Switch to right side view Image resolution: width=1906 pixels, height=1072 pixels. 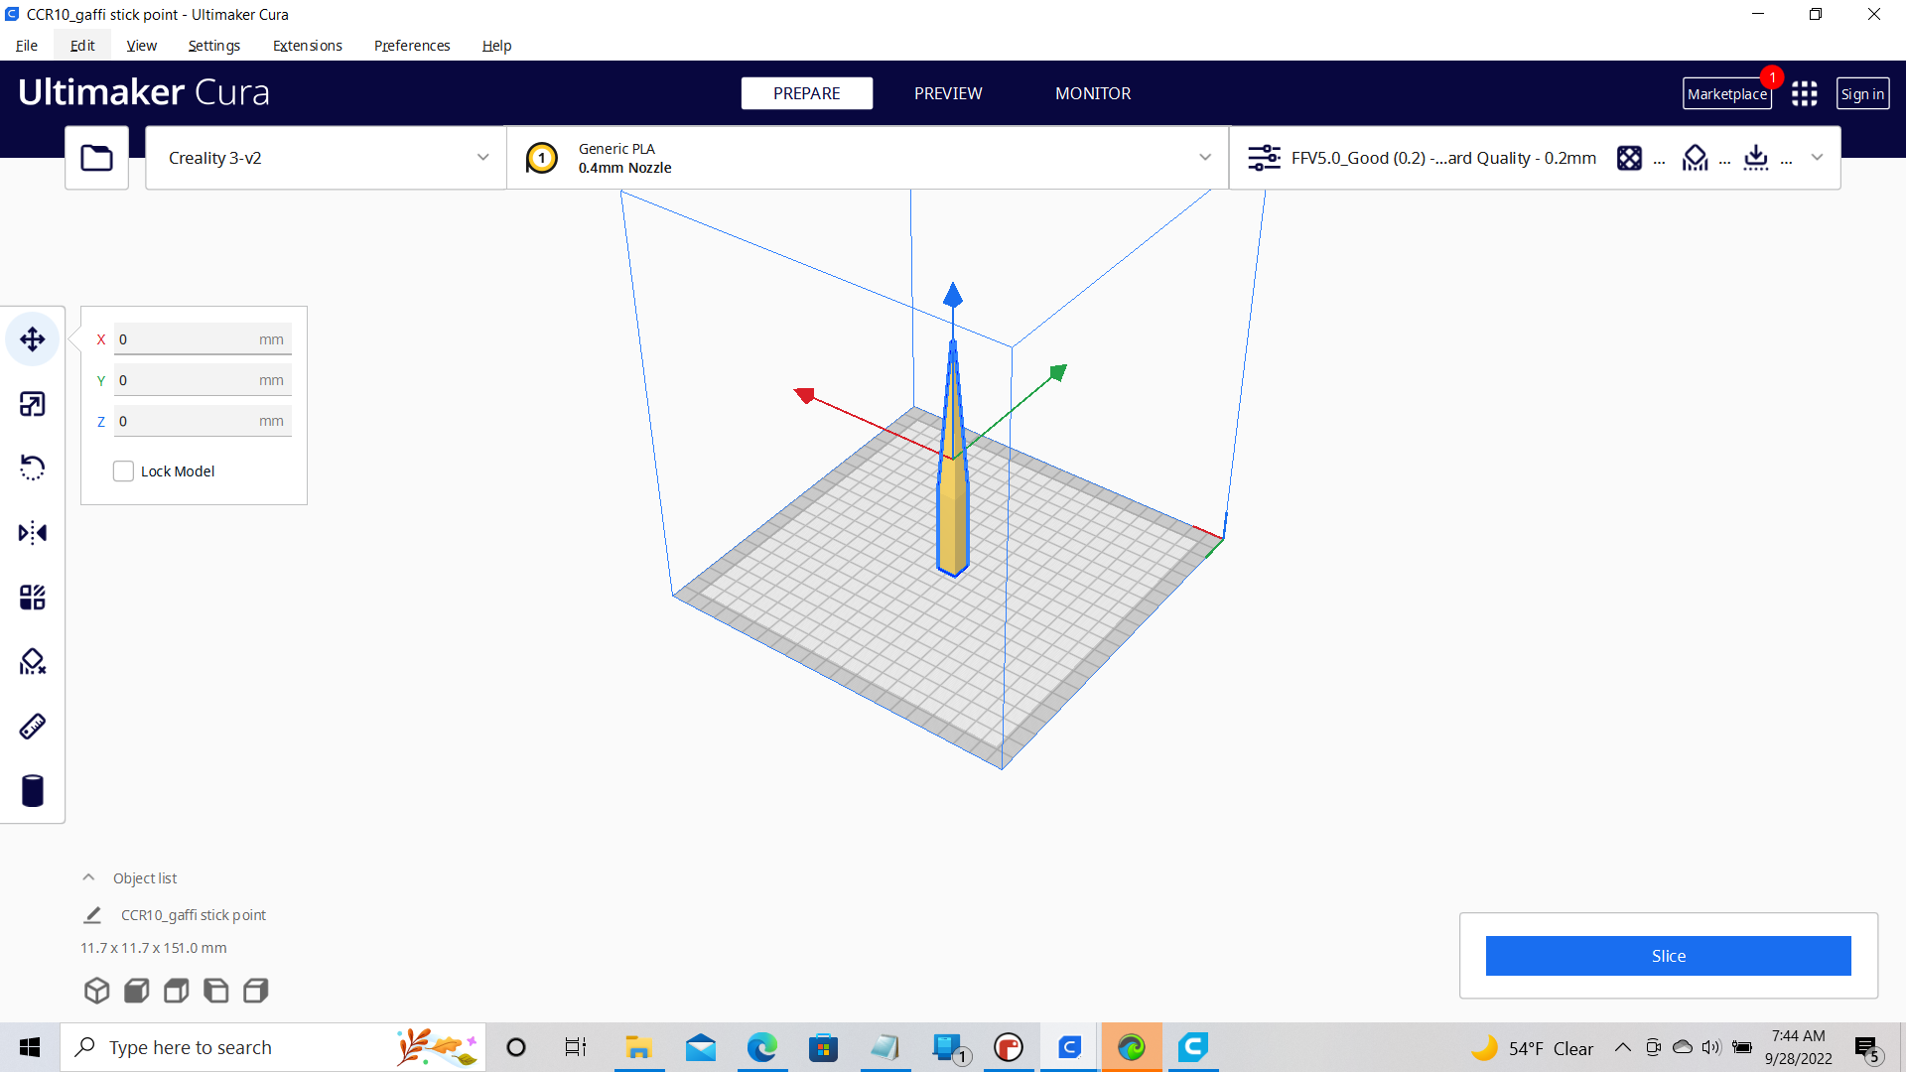coord(256,991)
